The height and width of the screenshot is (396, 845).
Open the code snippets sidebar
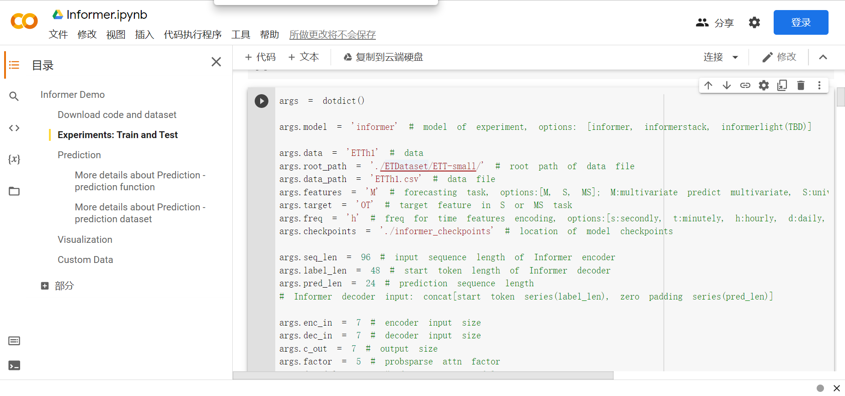[x=14, y=128]
